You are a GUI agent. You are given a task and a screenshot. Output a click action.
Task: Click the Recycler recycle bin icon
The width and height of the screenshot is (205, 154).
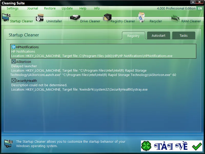click(x=142, y=17)
